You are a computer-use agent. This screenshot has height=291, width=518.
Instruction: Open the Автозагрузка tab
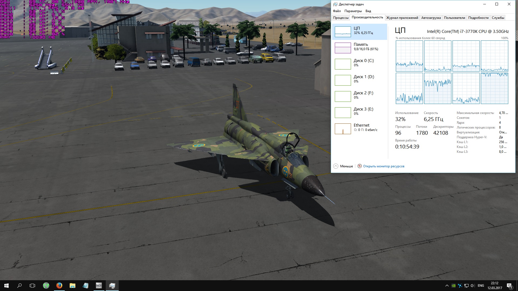[x=431, y=18]
